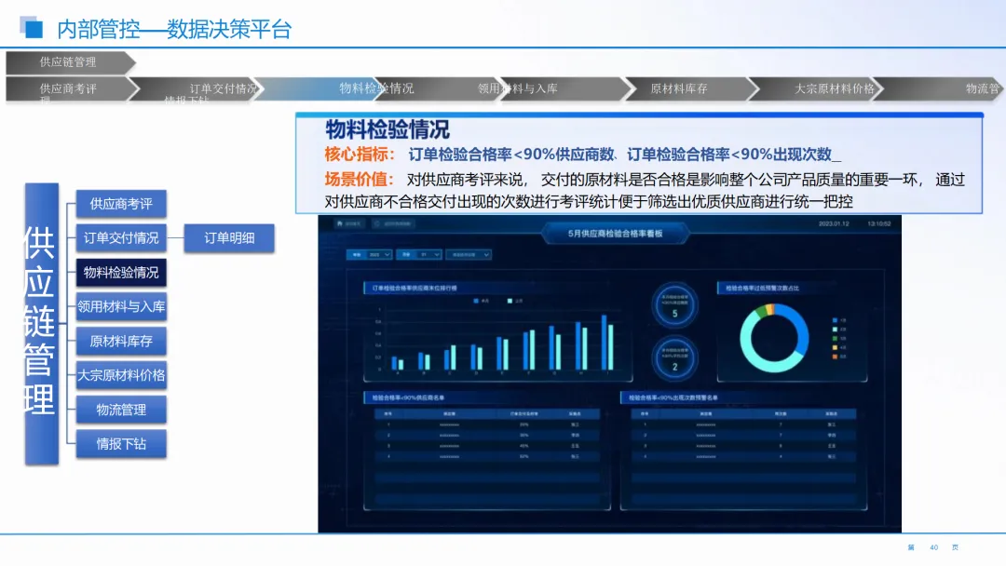Screen dimensions: 1006x566
Task: Click 供应商考评 box in left tree
Action: (x=121, y=204)
